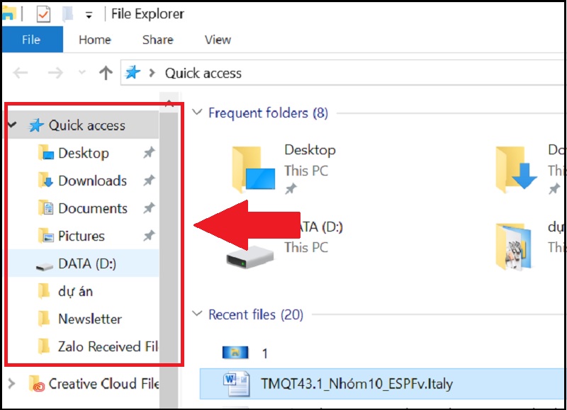Viewport: 567px width, 410px height.
Task: Click the New folder icon in title bar
Action: [67, 14]
